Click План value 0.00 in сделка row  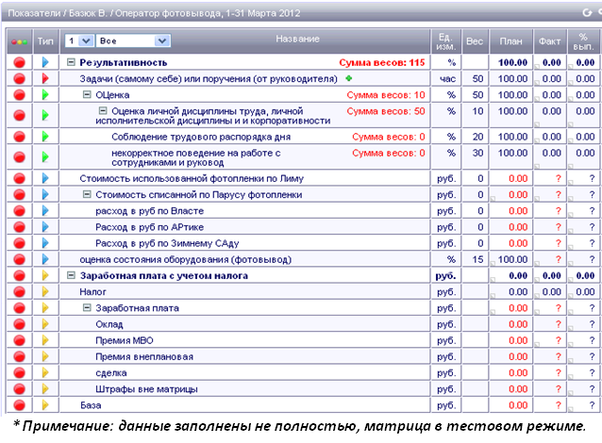pyautogui.click(x=518, y=373)
